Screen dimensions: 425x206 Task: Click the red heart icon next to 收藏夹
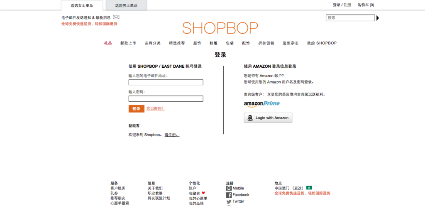203,193
